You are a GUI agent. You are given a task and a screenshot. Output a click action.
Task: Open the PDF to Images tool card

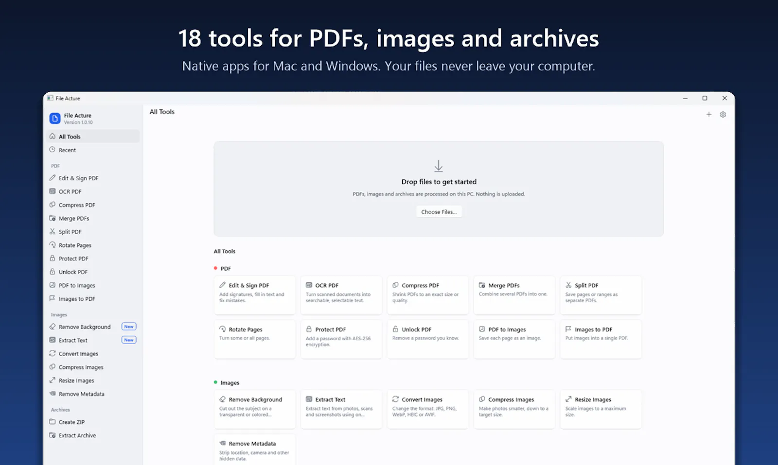pyautogui.click(x=514, y=339)
